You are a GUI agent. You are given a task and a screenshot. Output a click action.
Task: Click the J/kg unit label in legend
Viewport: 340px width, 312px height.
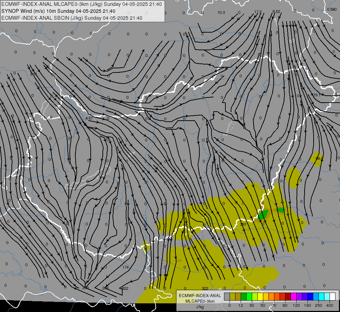click(200, 307)
